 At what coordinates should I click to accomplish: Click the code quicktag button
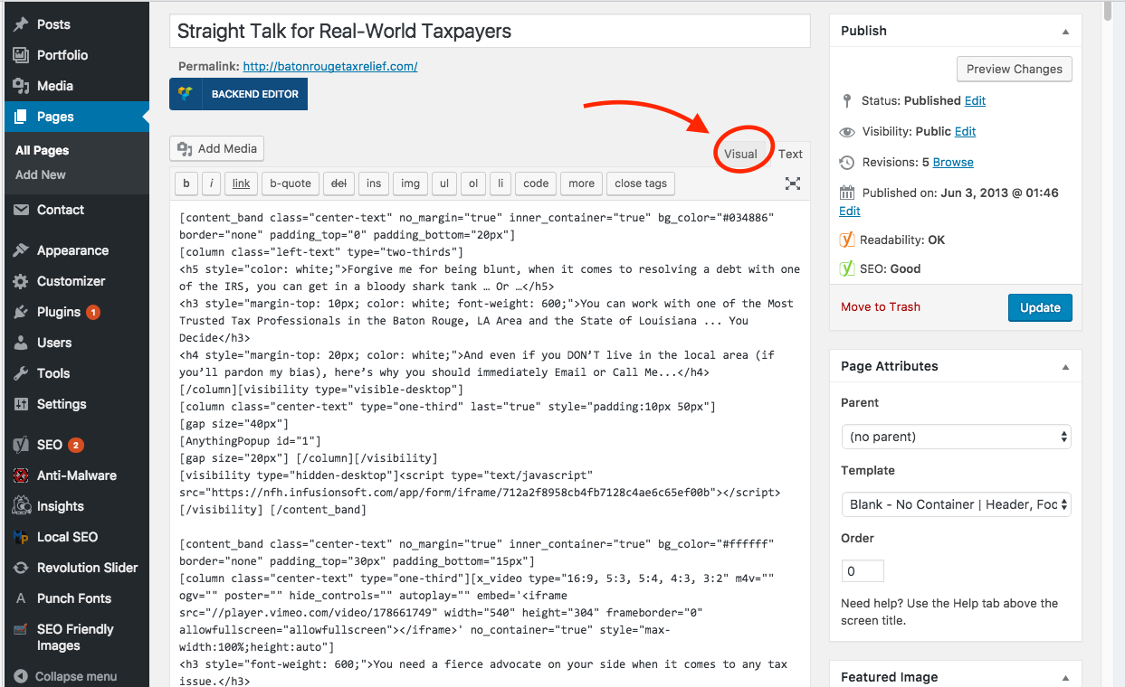click(x=536, y=184)
